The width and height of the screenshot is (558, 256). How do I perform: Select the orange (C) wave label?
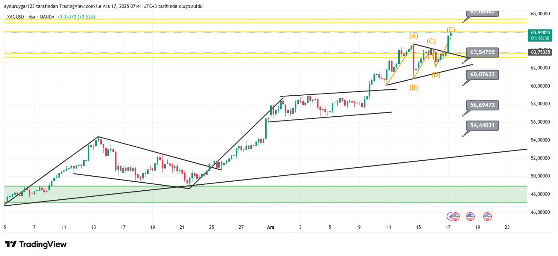tap(431, 41)
